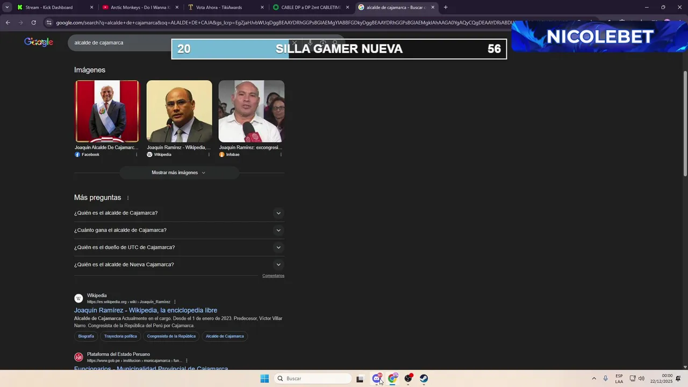Open Windows Start menu
This screenshot has height=387, width=688.
point(264,378)
